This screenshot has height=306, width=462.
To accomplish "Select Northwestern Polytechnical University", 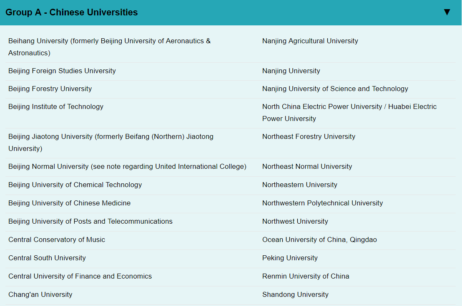I will click(323, 203).
